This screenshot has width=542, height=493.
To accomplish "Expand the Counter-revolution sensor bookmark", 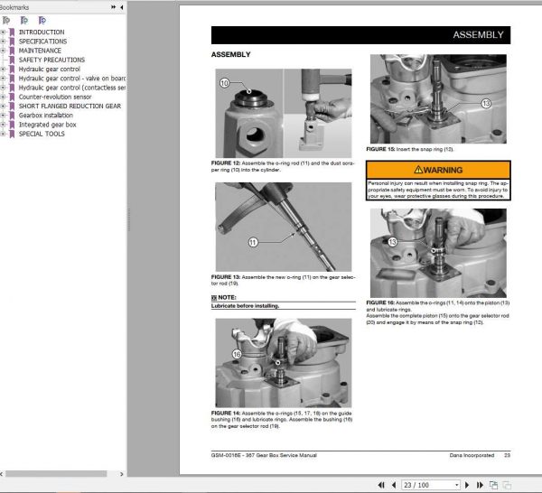I will (x=3, y=97).
